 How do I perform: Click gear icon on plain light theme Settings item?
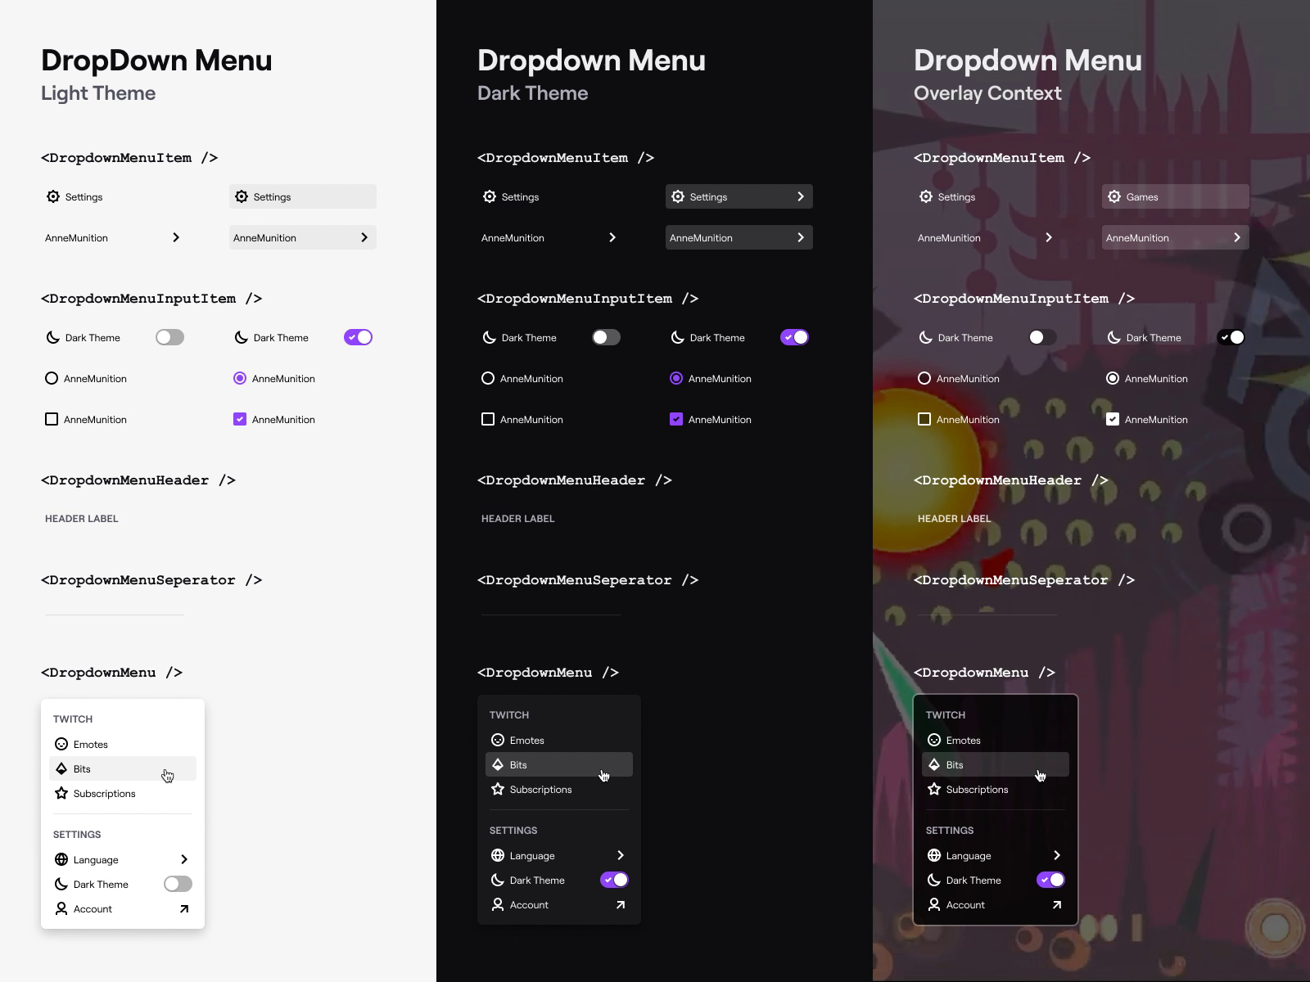click(x=53, y=197)
